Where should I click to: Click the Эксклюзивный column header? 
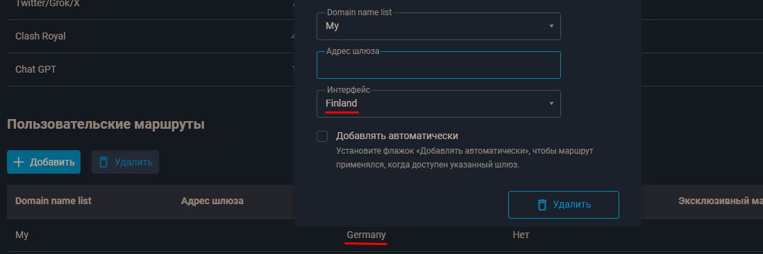tap(721, 201)
